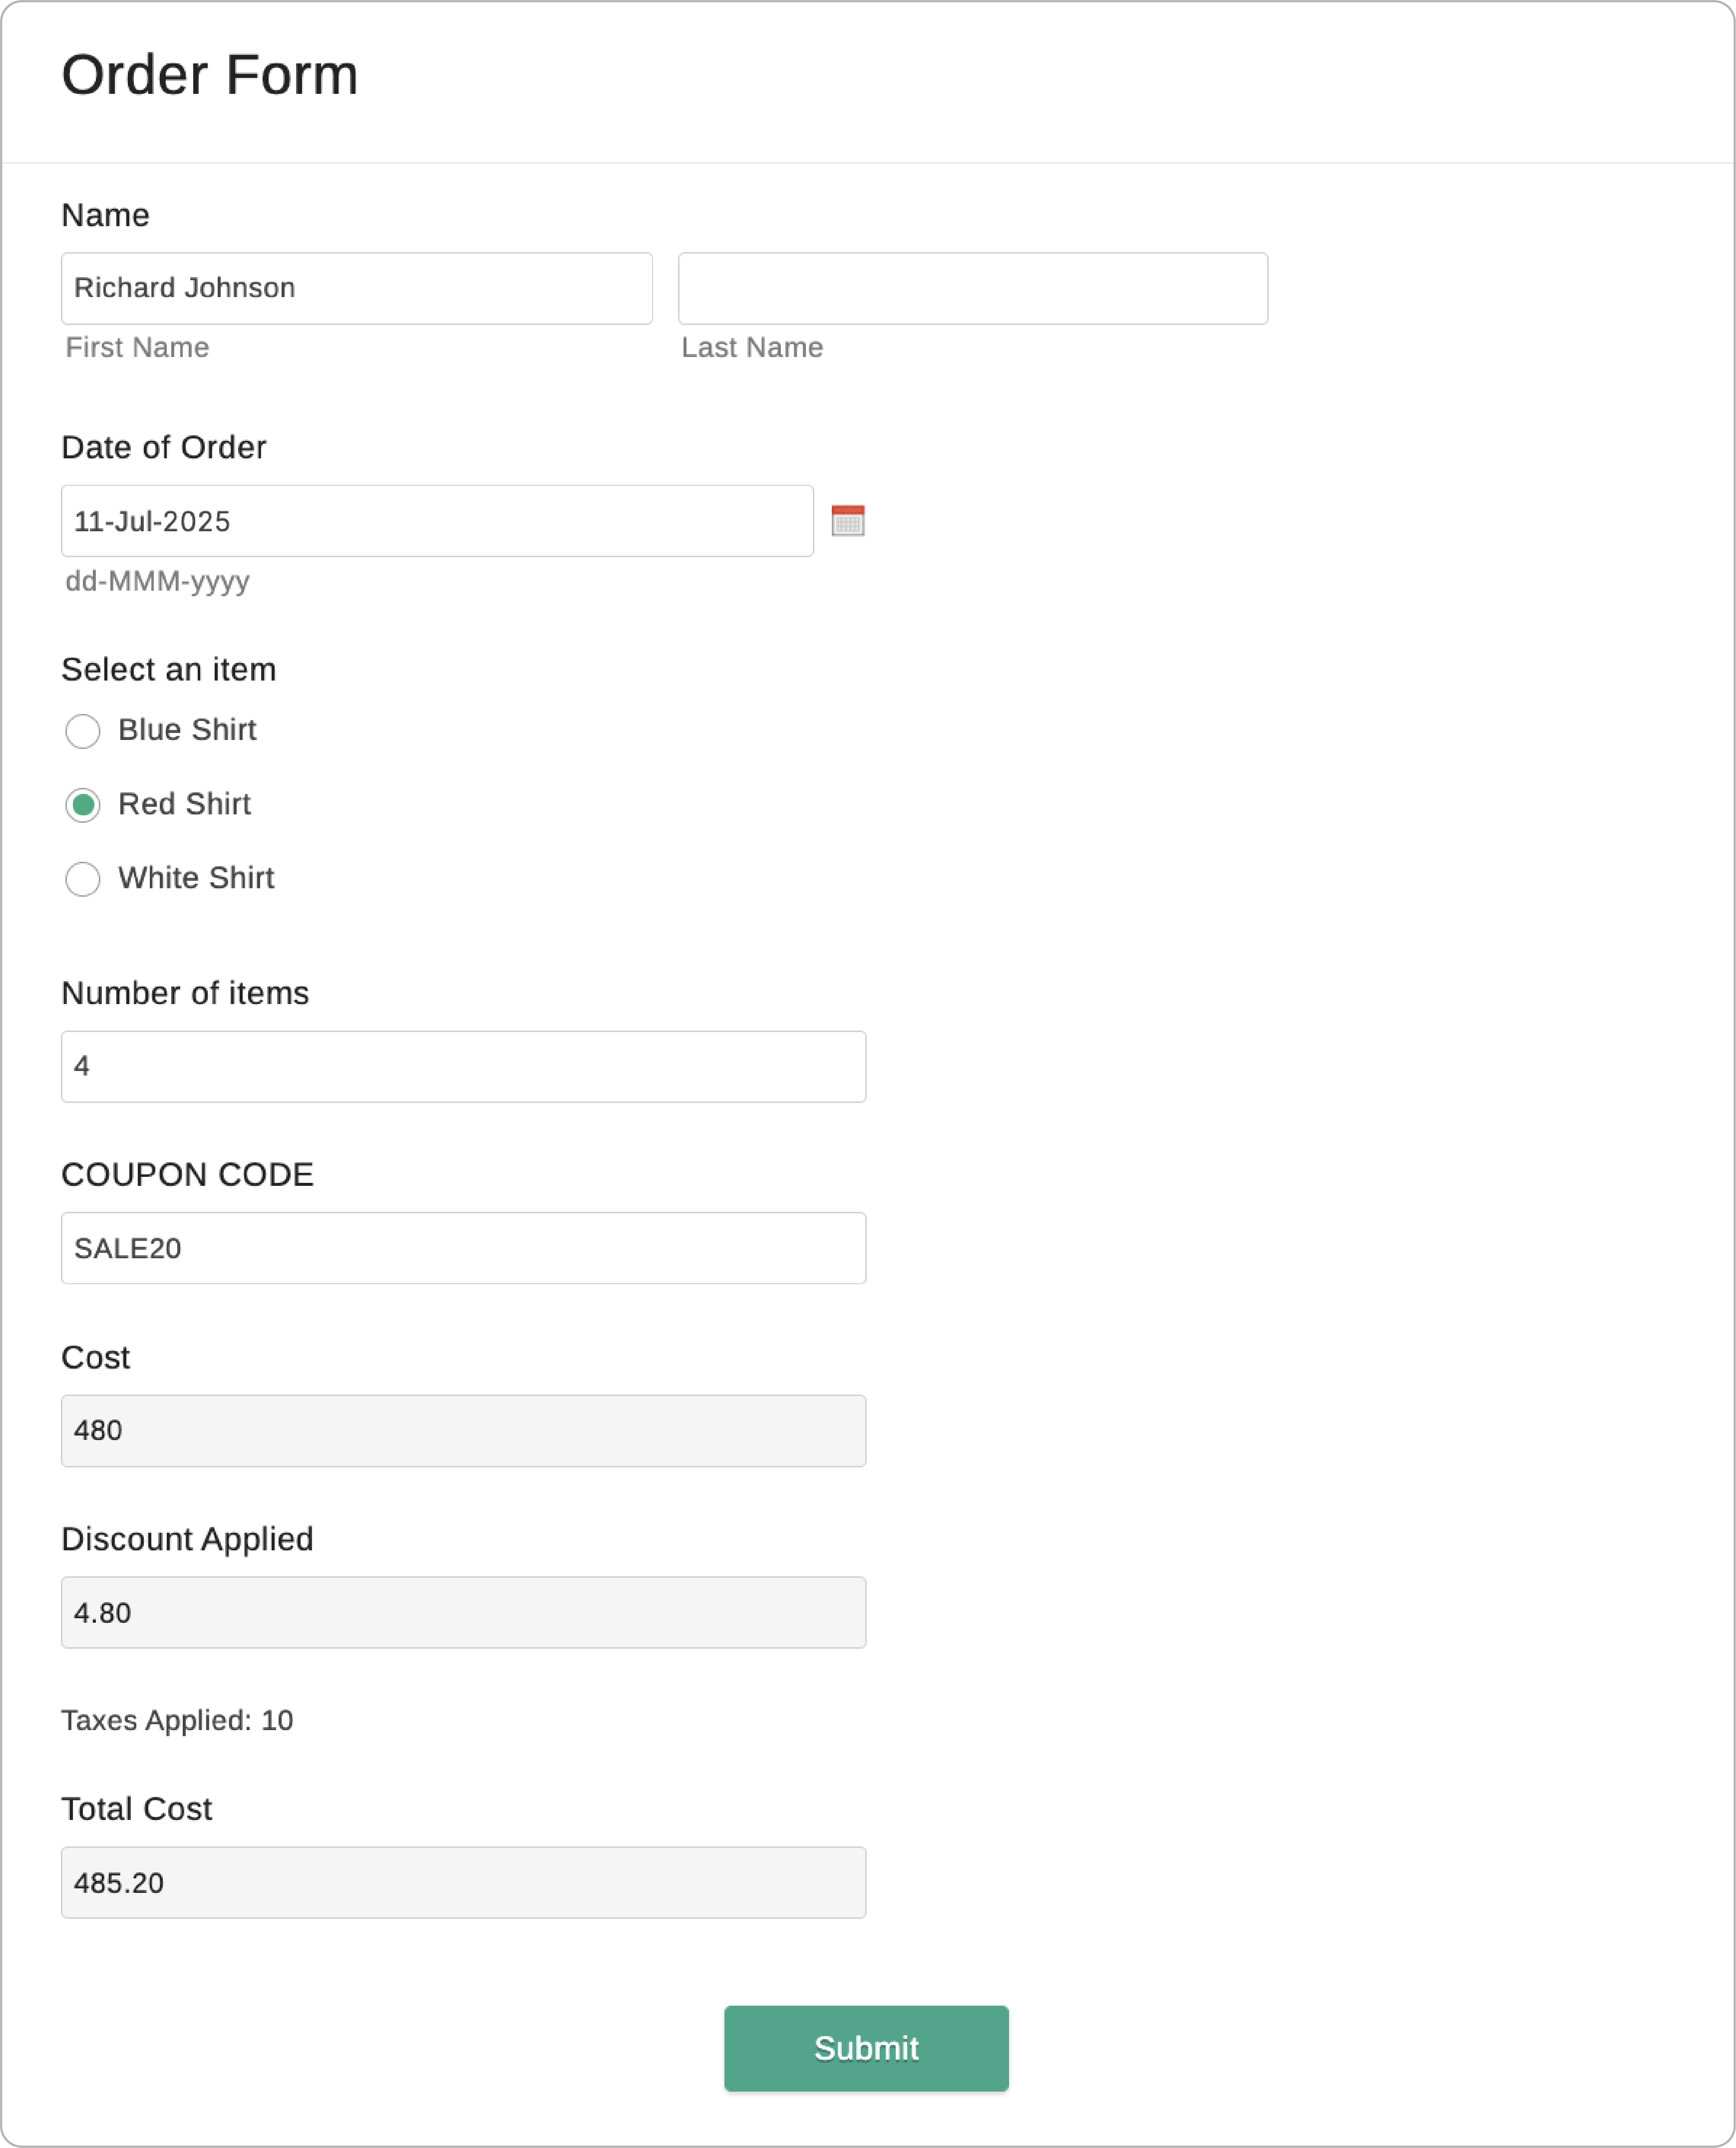Click the Cost field showing 480
1736x2148 pixels.
[464, 1431]
